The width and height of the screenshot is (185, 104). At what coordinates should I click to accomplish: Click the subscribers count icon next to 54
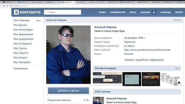coord(87,100)
